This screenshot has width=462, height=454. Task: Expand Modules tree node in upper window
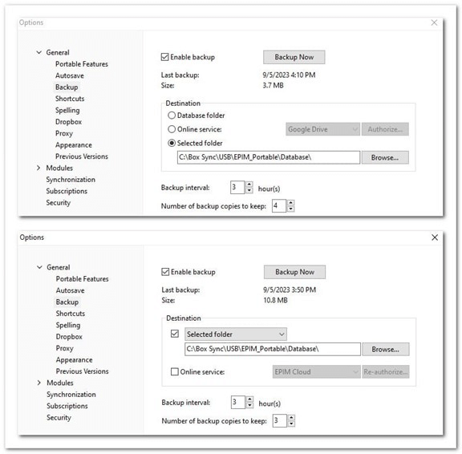point(38,168)
